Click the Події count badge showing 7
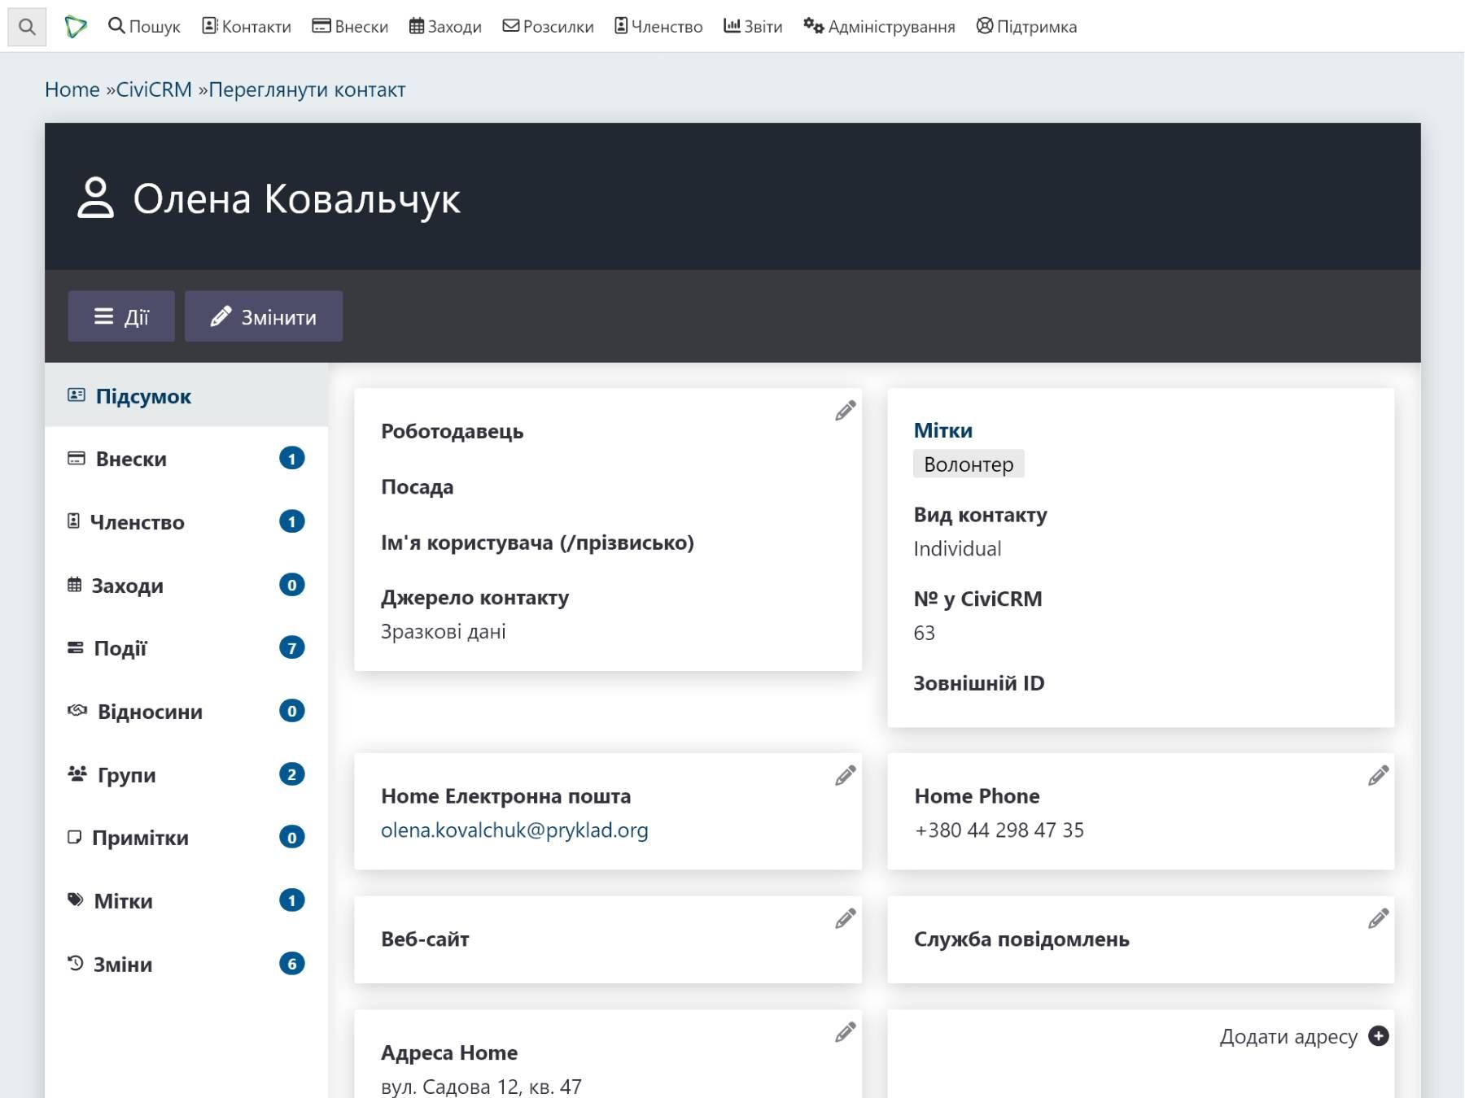The height and width of the screenshot is (1098, 1465). 292,648
